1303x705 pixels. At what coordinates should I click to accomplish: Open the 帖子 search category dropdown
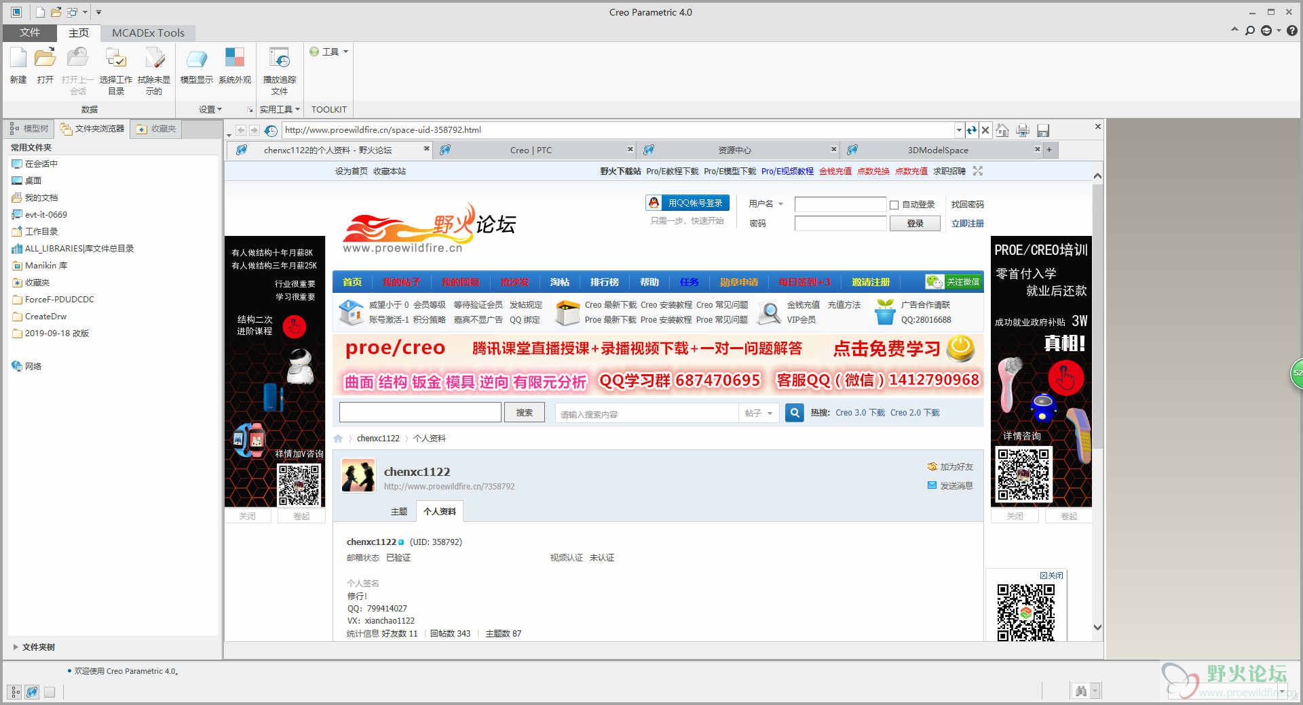pos(759,413)
